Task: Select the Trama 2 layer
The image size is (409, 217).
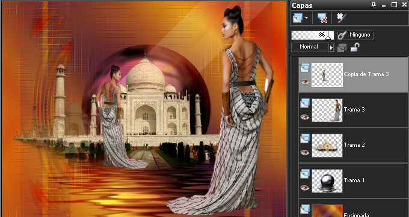Action: (353, 145)
